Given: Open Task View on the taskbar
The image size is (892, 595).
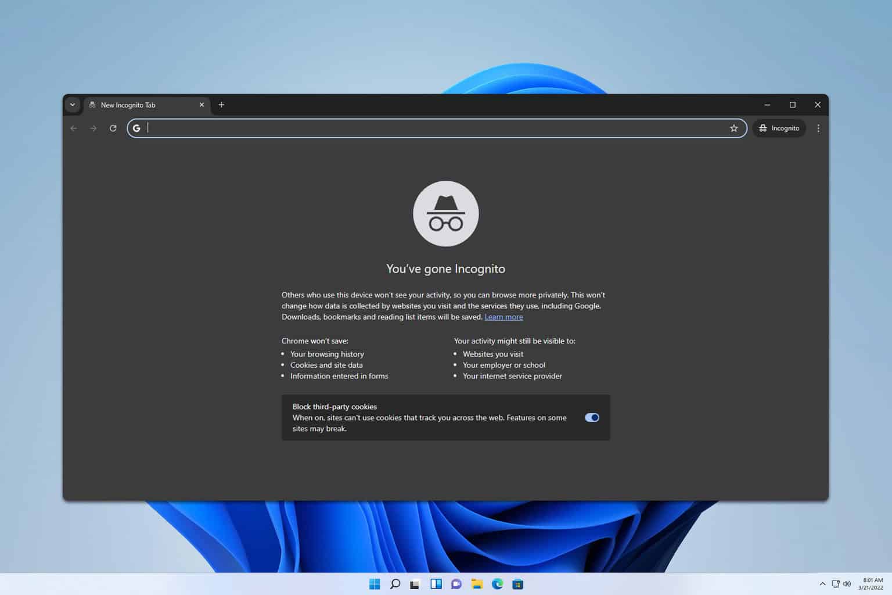Looking at the screenshot, I should (x=415, y=584).
